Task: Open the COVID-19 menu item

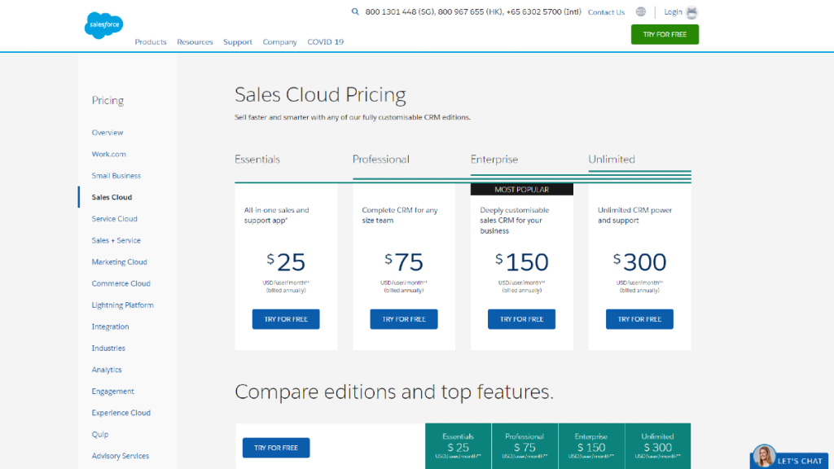Action: (x=326, y=42)
